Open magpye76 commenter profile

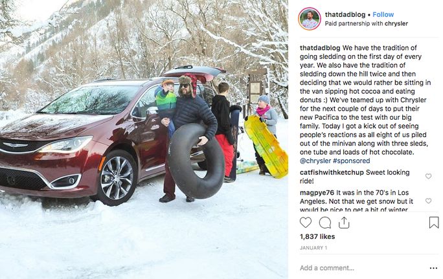317,193
